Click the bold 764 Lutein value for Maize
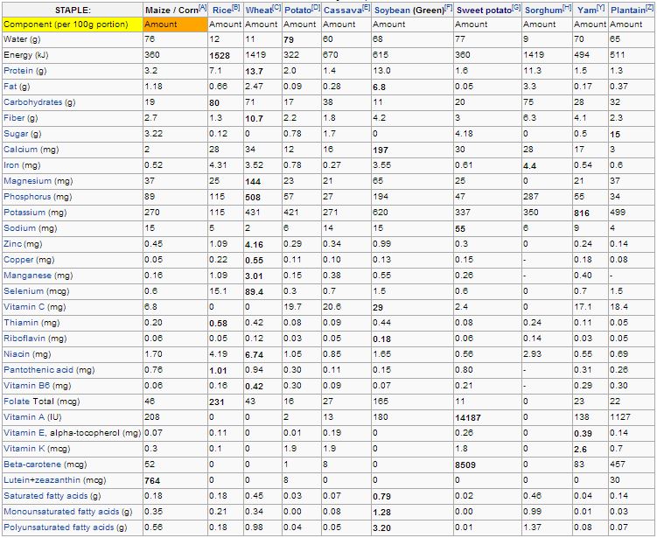Image resolution: width=657 pixels, height=538 pixels. click(152, 481)
